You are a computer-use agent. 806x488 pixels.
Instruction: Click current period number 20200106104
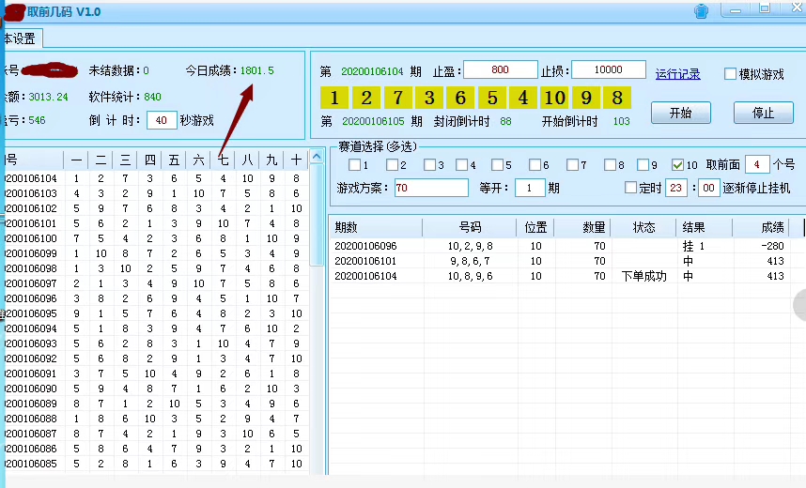tap(372, 71)
